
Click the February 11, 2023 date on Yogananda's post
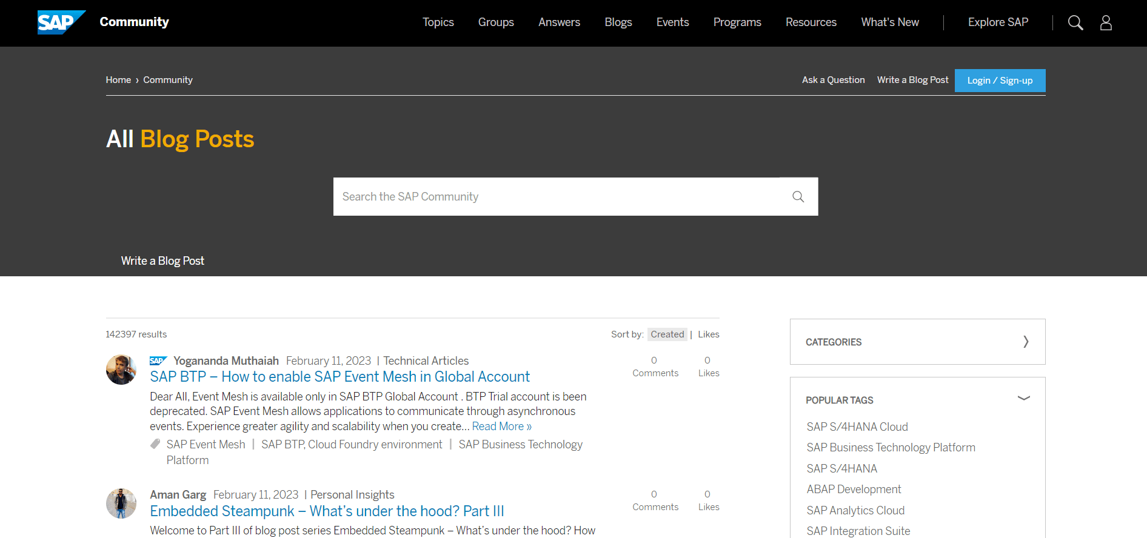(329, 361)
